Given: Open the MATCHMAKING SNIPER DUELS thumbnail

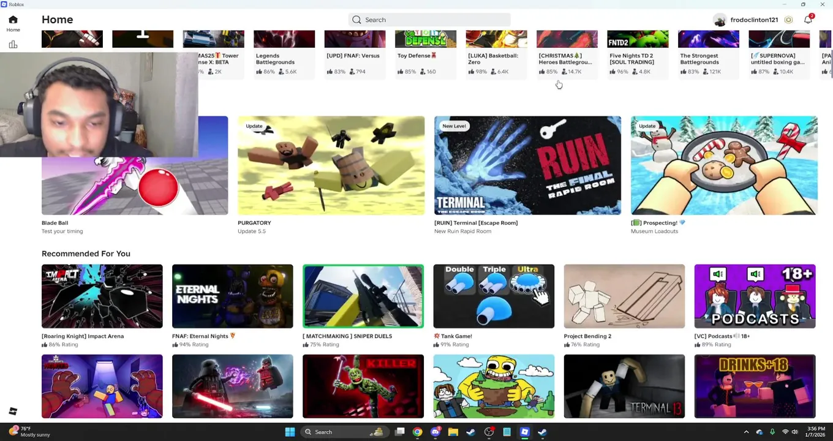Looking at the screenshot, I should pyautogui.click(x=363, y=296).
